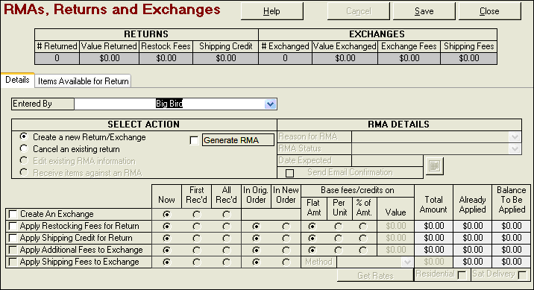Check the Sat Delivery checkbox

pyautogui.click(x=522, y=275)
